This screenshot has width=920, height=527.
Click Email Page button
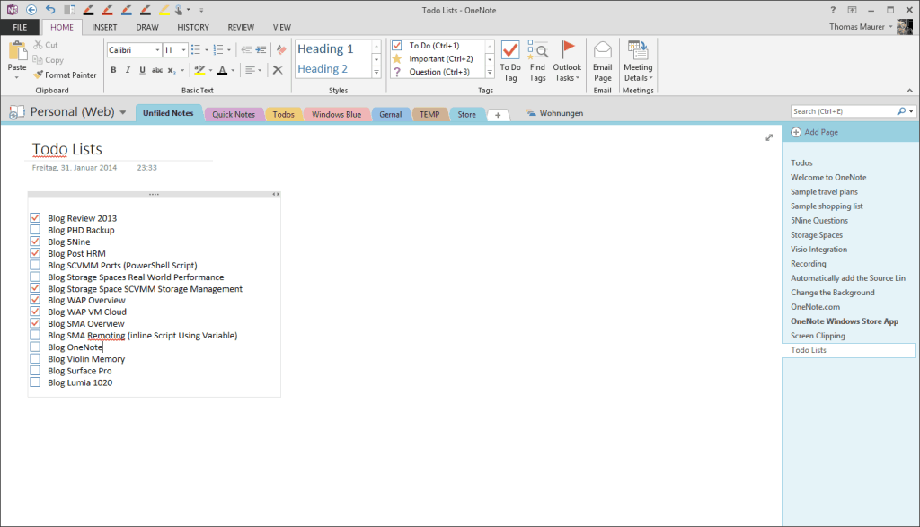pyautogui.click(x=602, y=62)
